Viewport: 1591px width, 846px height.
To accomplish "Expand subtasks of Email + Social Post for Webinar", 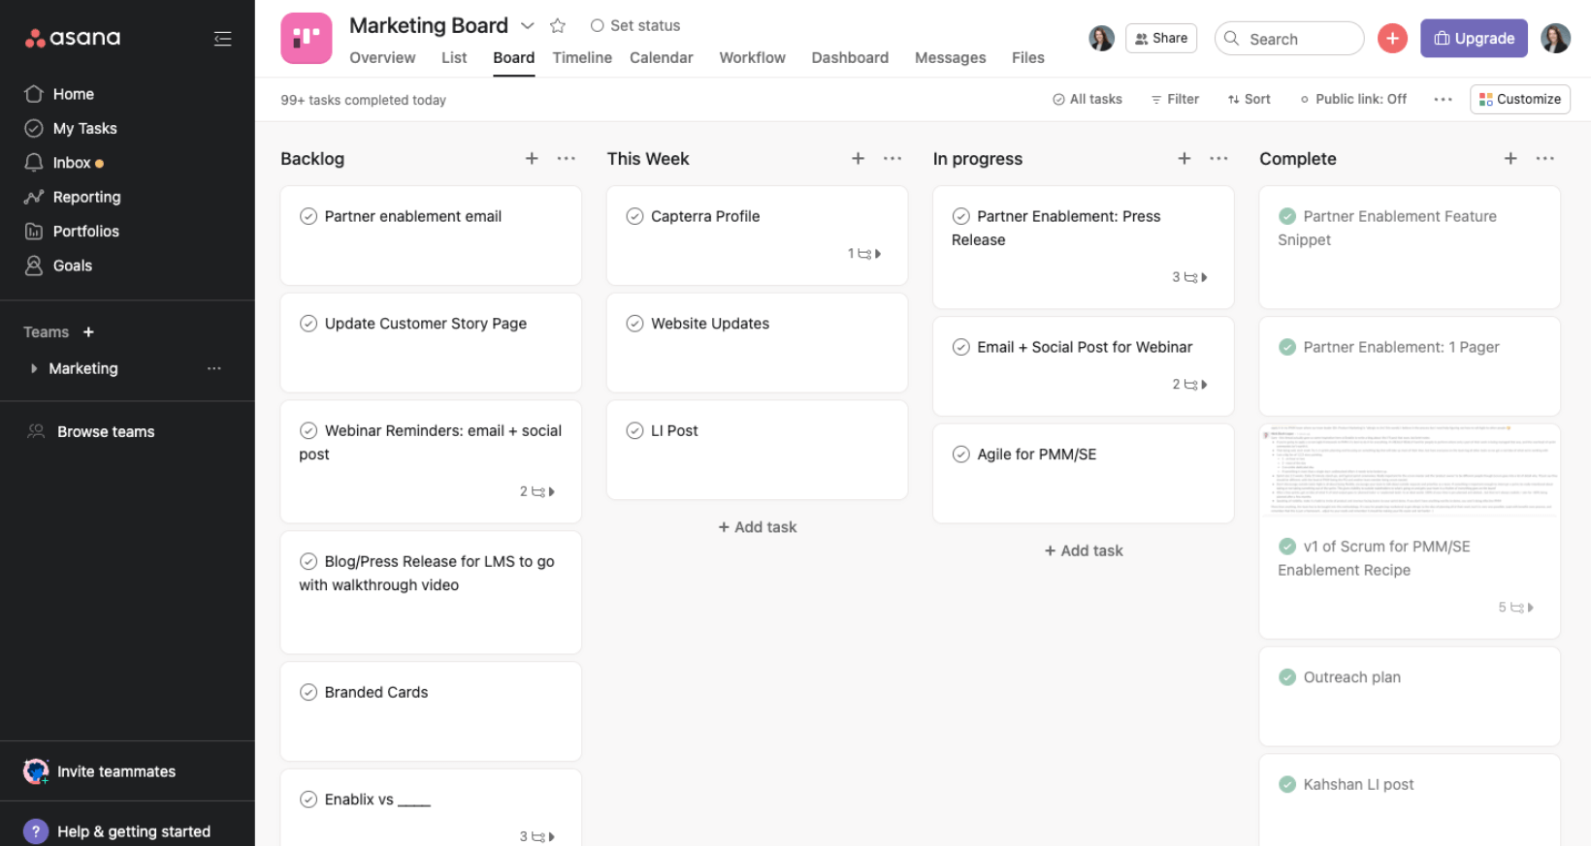I will tap(1190, 385).
